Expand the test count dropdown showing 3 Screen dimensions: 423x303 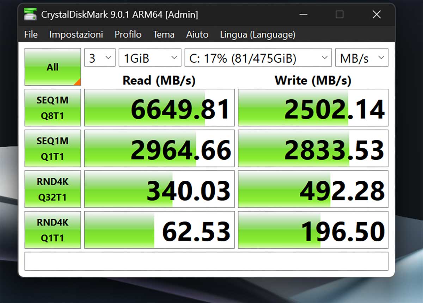tap(100, 57)
